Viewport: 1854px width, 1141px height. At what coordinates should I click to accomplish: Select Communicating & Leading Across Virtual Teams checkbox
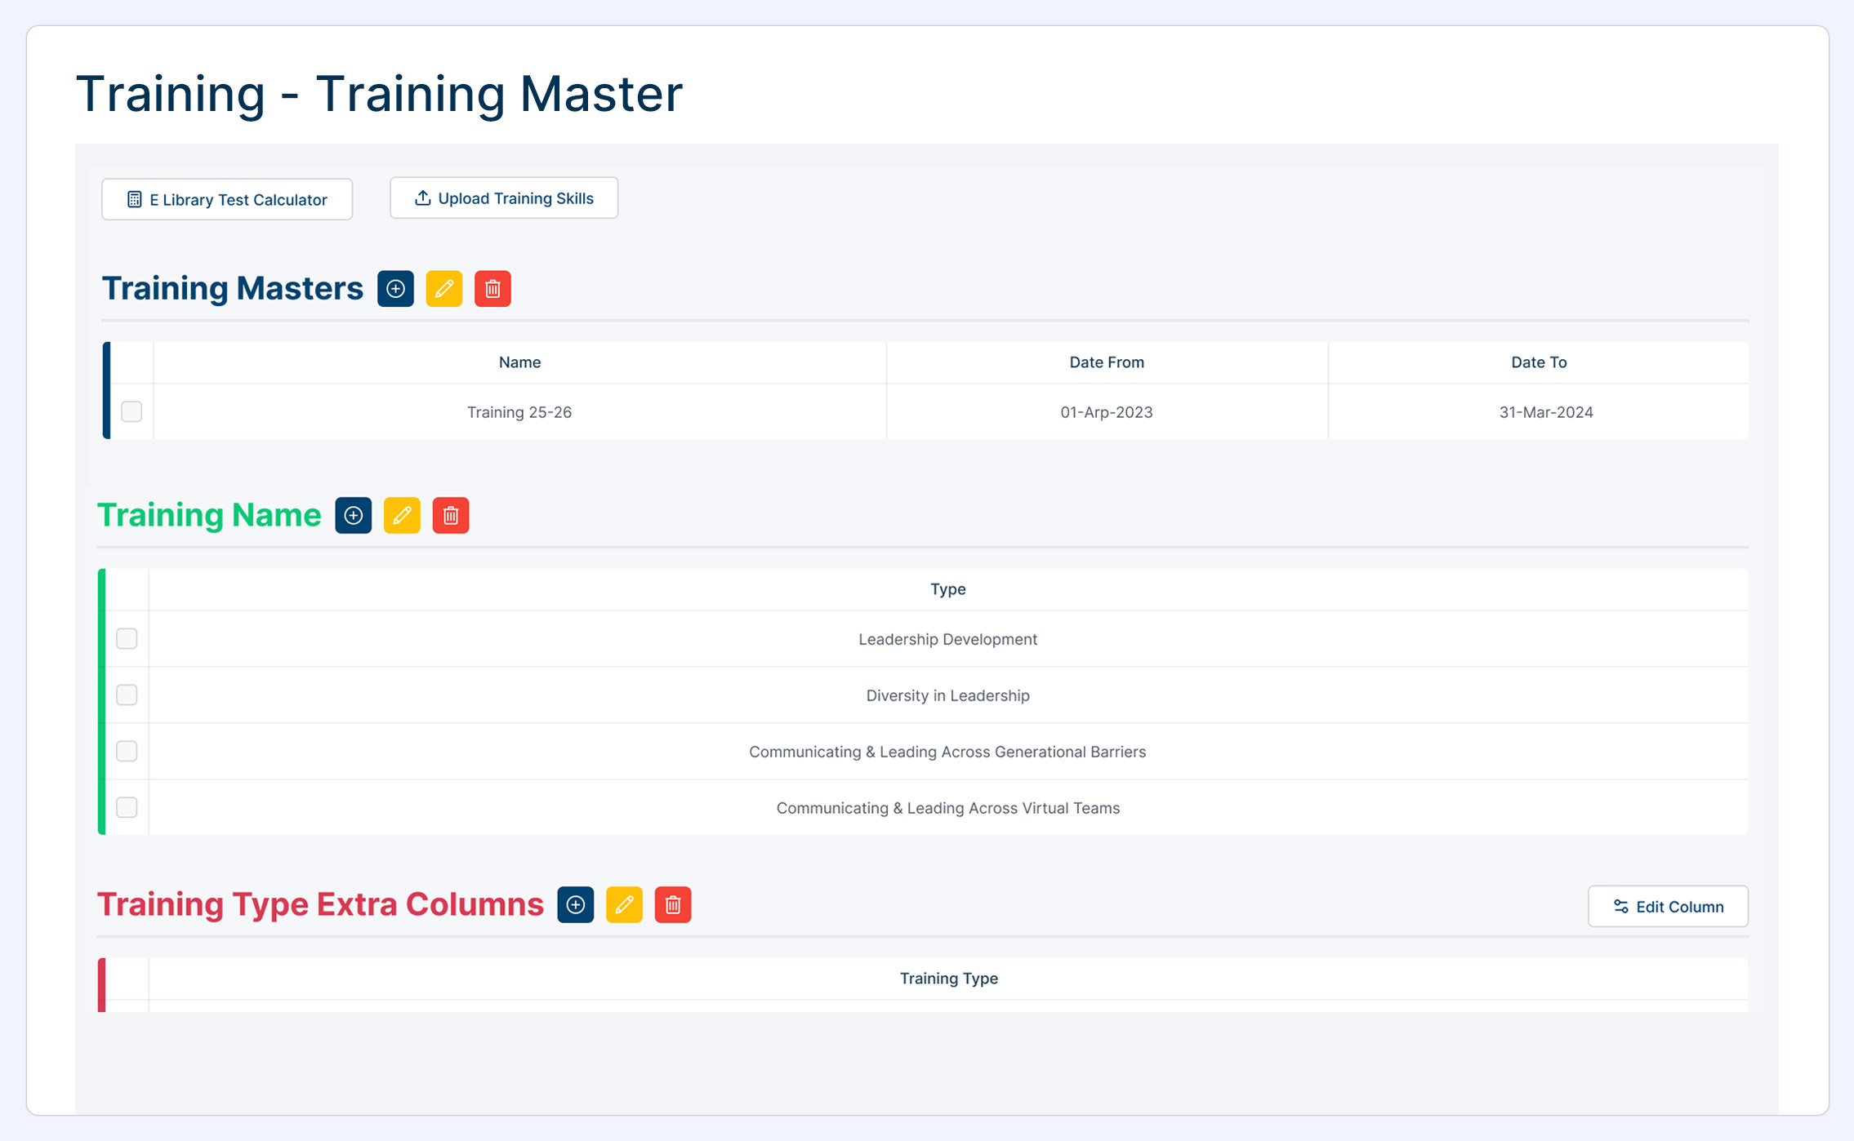tap(127, 807)
